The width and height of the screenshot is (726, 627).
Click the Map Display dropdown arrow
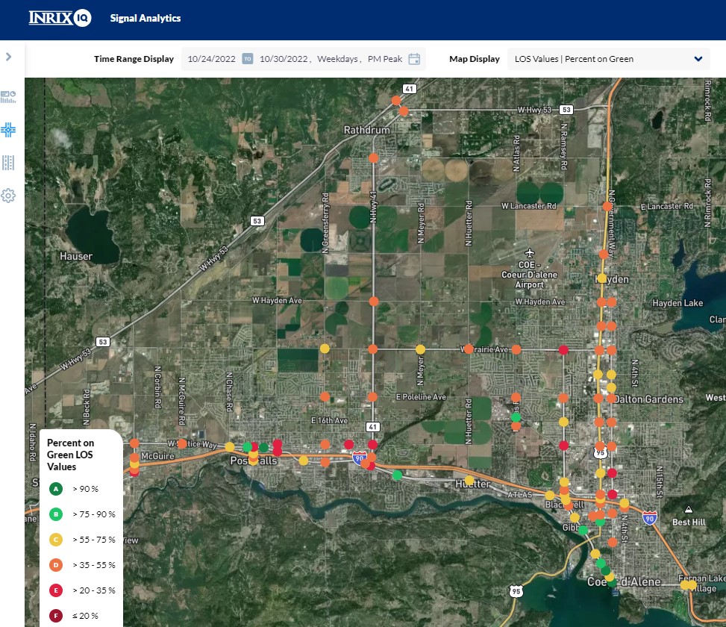[698, 59]
